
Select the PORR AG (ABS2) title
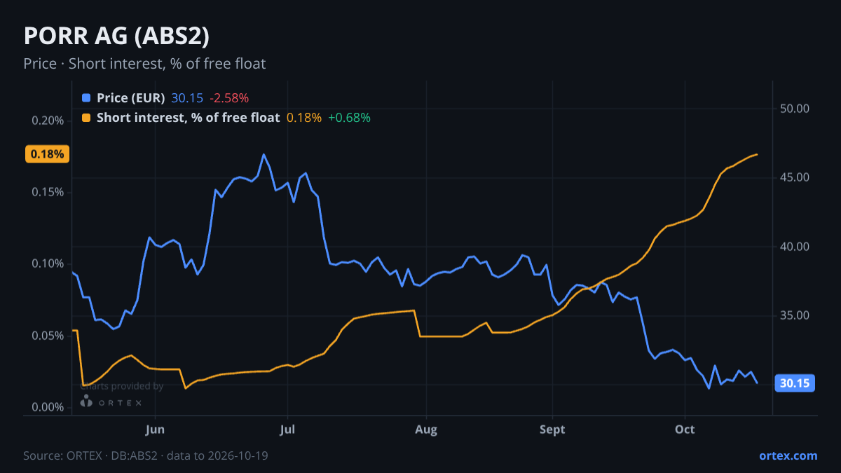point(116,36)
